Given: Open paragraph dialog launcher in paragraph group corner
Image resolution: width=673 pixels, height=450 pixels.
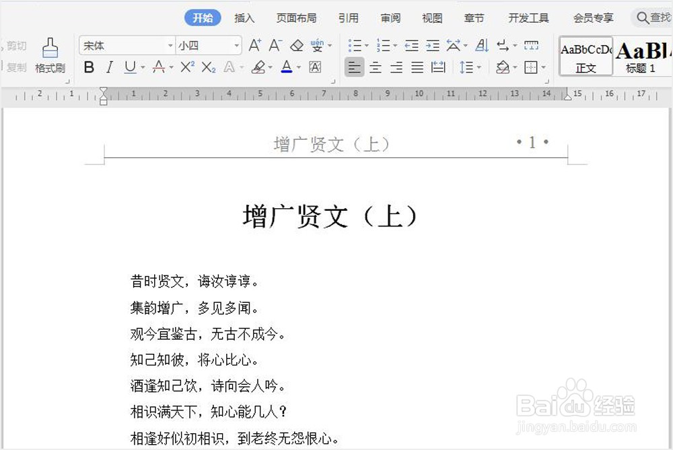Looking at the screenshot, I should [x=546, y=81].
